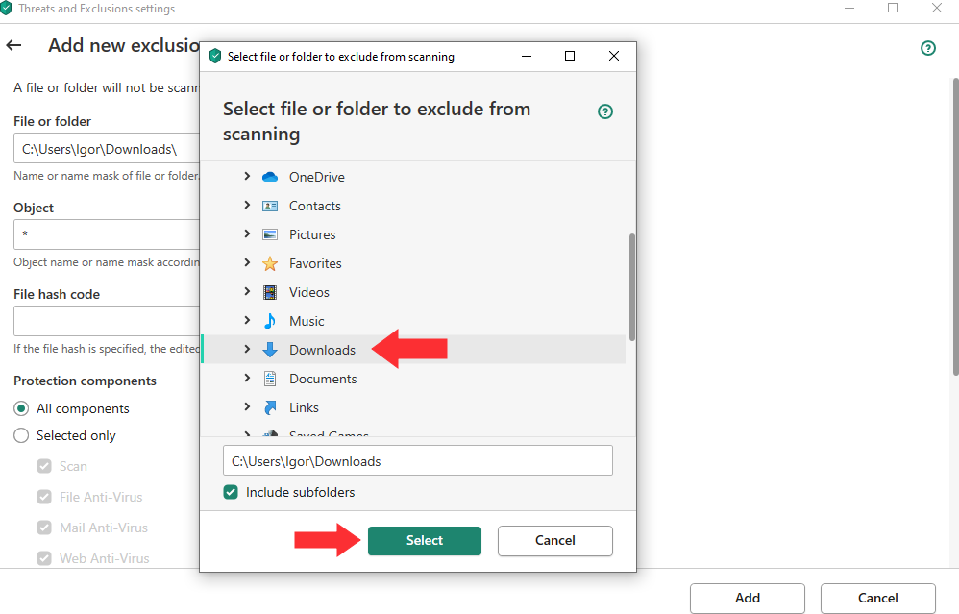Image resolution: width=959 pixels, height=614 pixels.
Task: Click the OneDrive cloud icon
Action: pos(270,177)
